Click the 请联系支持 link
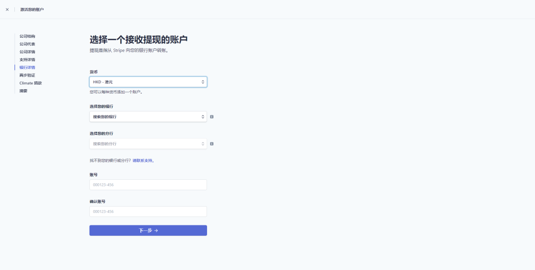The image size is (535, 270). (x=143, y=161)
